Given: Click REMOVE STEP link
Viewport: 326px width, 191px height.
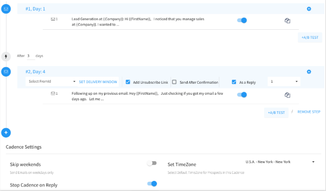Looking at the screenshot, I should [x=309, y=112].
